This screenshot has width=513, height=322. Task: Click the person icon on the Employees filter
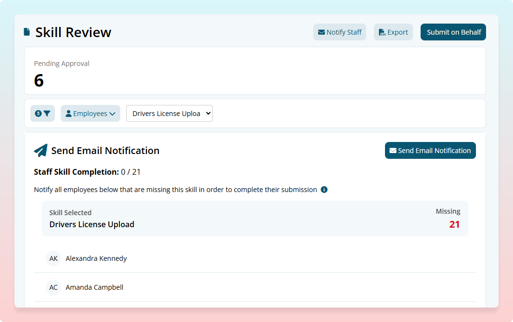(69, 113)
